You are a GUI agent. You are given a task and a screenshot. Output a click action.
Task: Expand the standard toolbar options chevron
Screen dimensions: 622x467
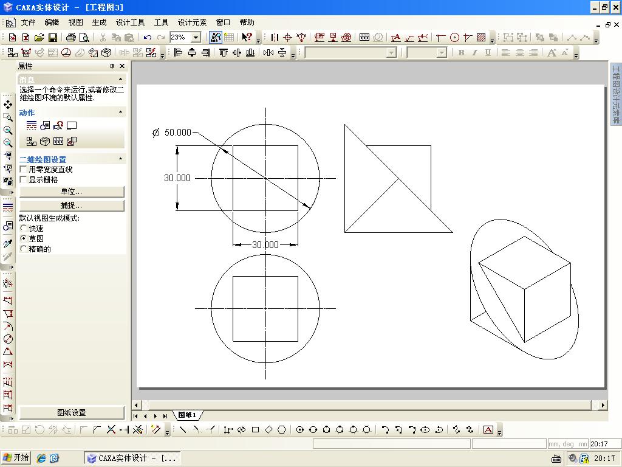[259, 39]
